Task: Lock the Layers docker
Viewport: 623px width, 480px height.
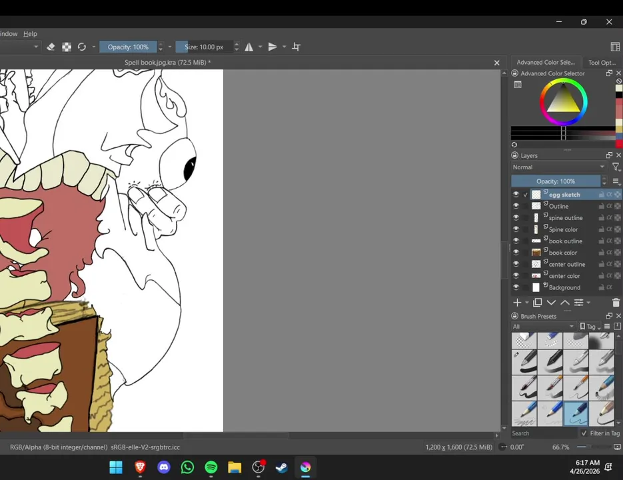Action: click(x=515, y=155)
